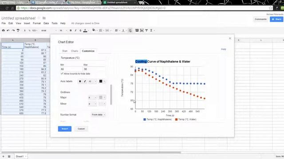Viewport: 284px width, 159px height.
Task: Open Major gridlines count dropdown
Action: tap(92, 98)
